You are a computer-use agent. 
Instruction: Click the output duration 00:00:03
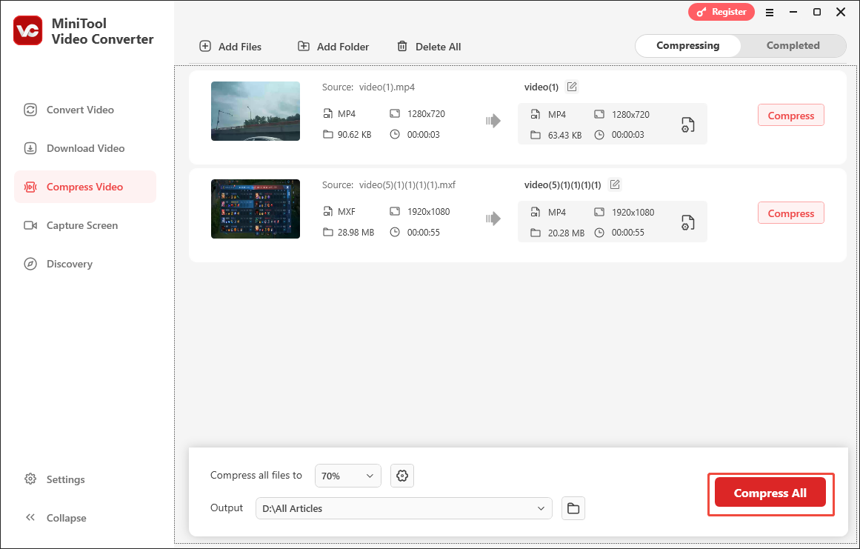[x=628, y=135]
